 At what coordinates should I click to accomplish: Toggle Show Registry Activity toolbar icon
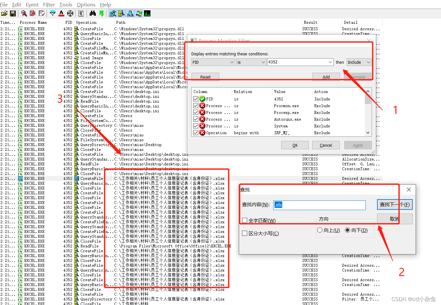pos(113,14)
